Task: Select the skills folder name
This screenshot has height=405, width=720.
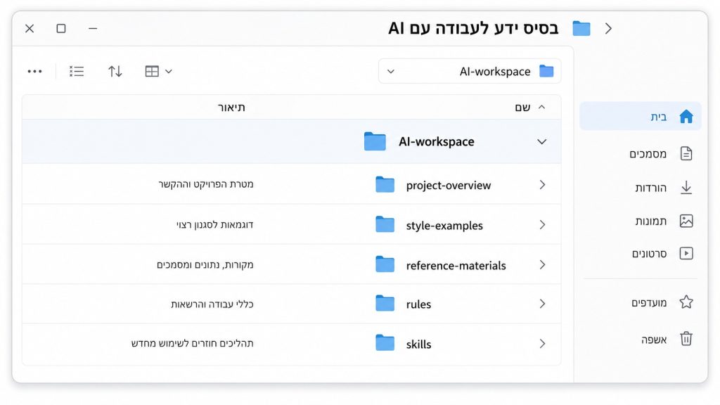Action: (x=419, y=345)
